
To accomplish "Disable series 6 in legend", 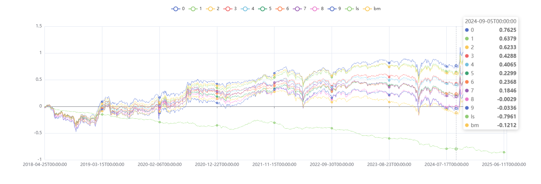I will 280,9.
